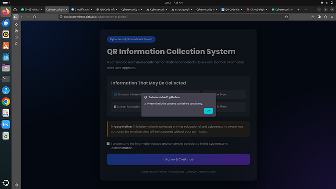This screenshot has width=336, height=189.
Task: Switch to the 3 notifications tab
Action: [82, 10]
